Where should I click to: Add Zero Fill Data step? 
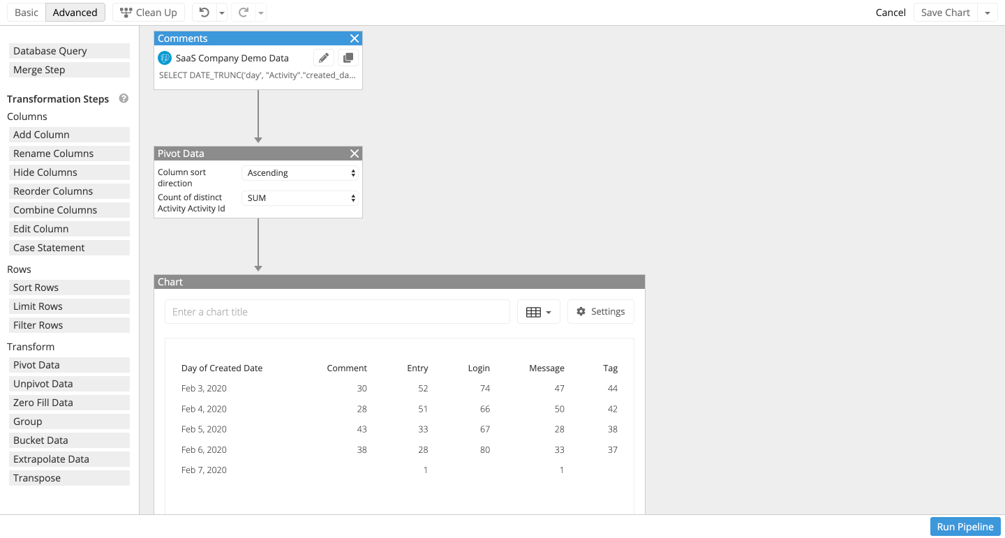[69, 403]
